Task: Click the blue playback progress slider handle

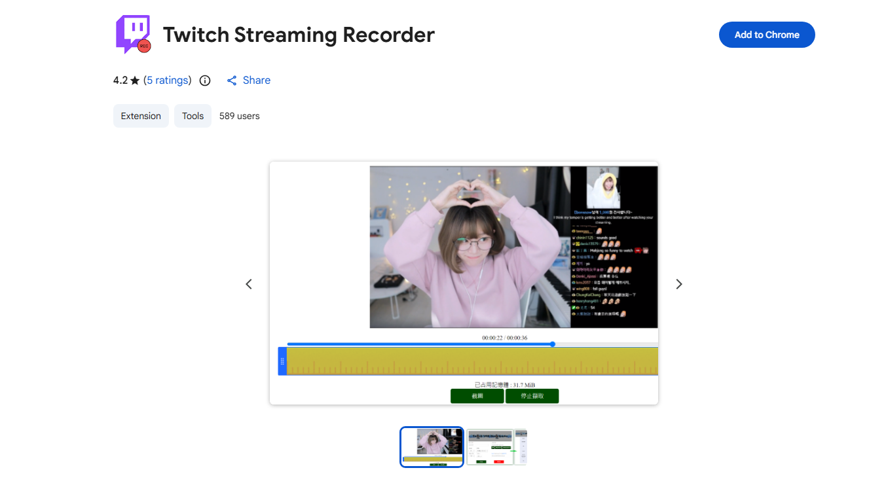Action: (x=552, y=344)
